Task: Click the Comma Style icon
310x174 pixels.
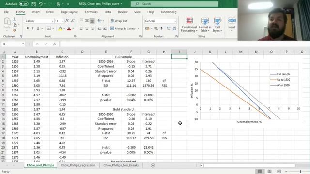Action: point(161,29)
